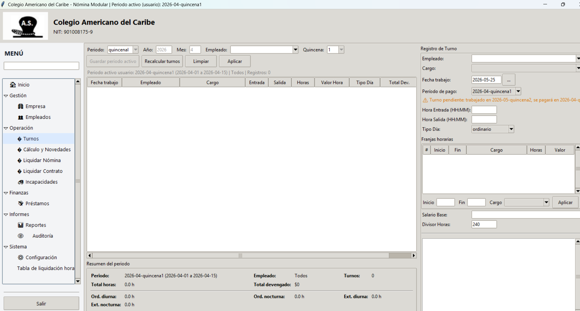
Task: Click the horizontal scrollbar under shifts table
Action: click(252, 255)
